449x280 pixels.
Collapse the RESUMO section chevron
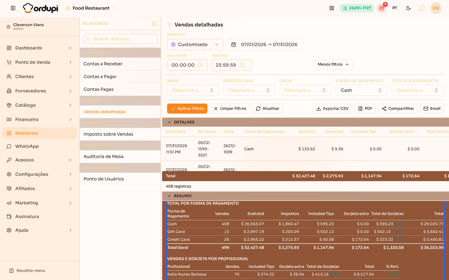click(x=169, y=196)
